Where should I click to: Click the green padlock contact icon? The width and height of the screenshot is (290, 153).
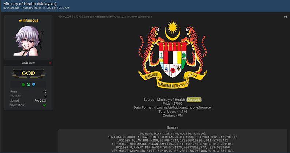(x=23, y=84)
